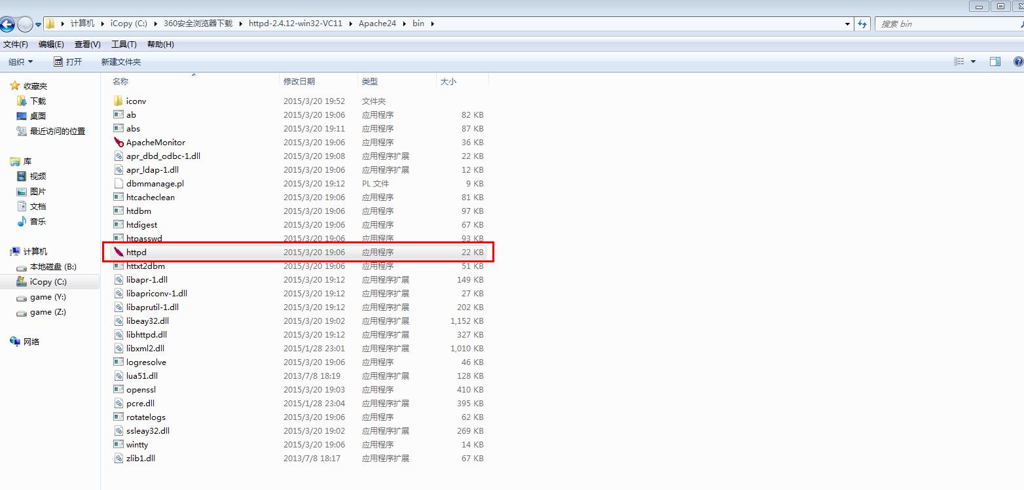Sort files by 修改日期 column header
Viewport: 1024px width, 490px height.
pyautogui.click(x=299, y=81)
